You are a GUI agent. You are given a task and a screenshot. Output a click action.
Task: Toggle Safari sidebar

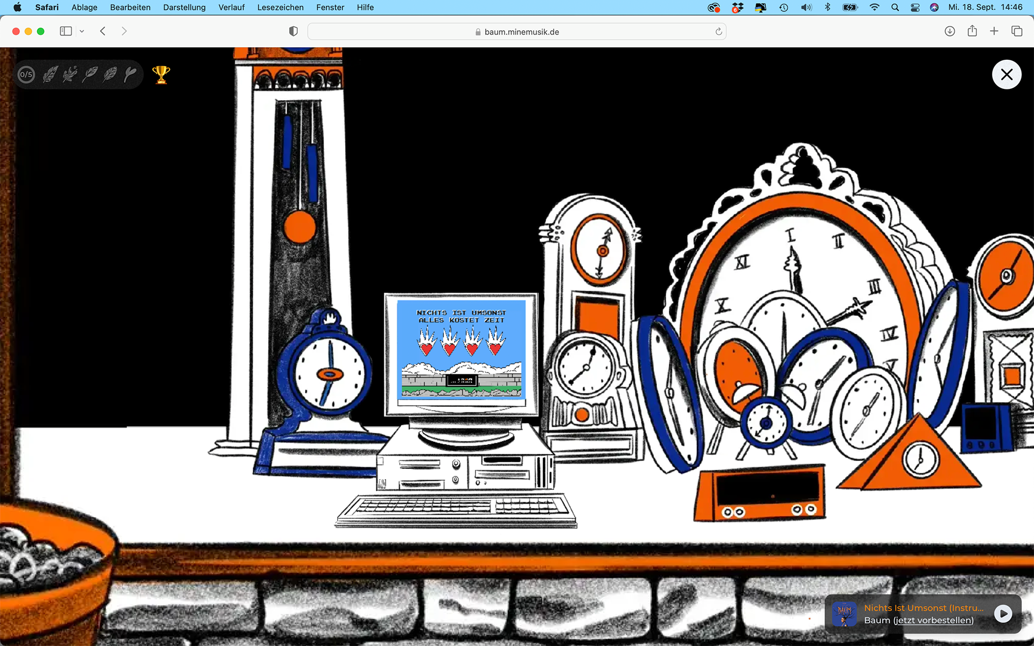pos(66,31)
